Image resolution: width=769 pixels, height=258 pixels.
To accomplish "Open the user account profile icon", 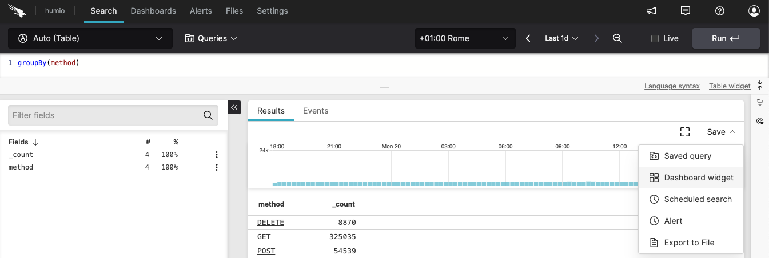I will click(x=754, y=11).
